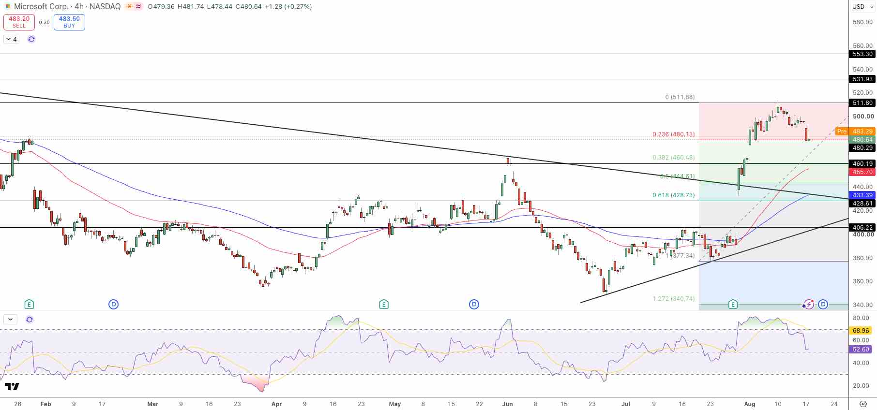The width and height of the screenshot is (877, 410).
Task: Click the Microsoft logo beside the symbol name
Action: tap(8, 6)
